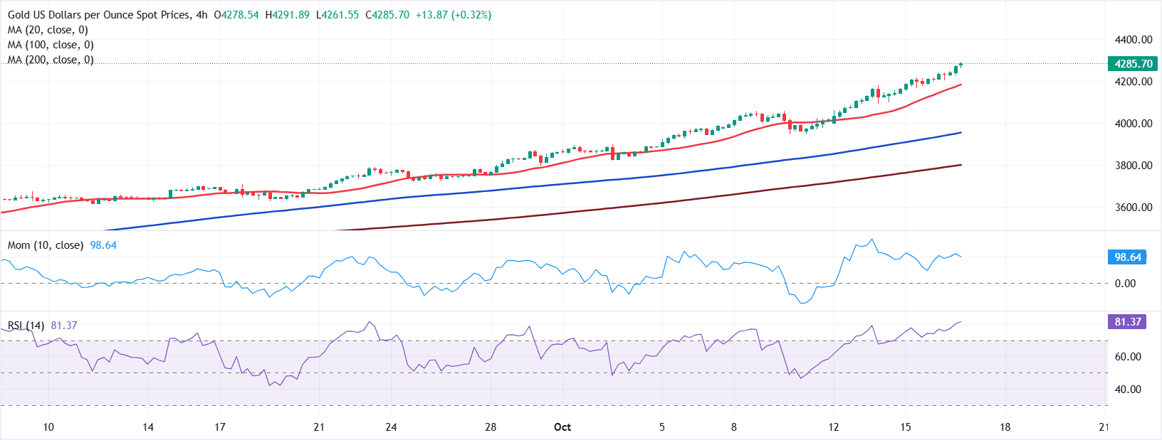Image resolution: width=1162 pixels, height=440 pixels.
Task: Click the 28 date label on time axis
Action: [x=491, y=427]
